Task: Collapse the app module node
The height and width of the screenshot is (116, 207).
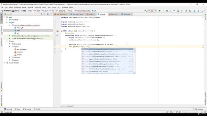Action: (4, 17)
